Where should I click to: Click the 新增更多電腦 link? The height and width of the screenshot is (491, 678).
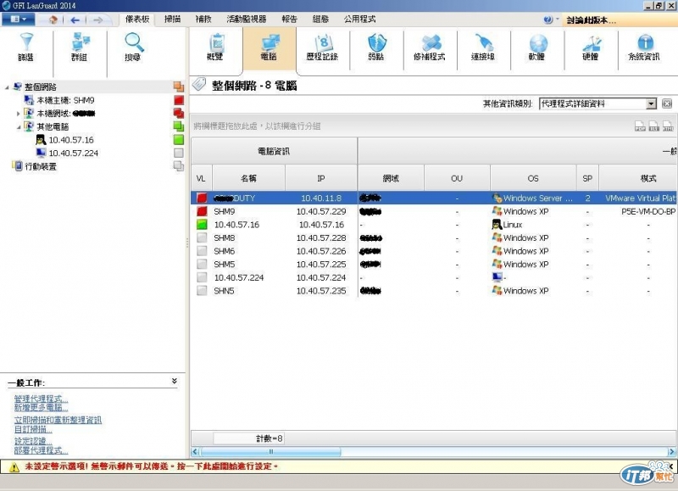41,408
